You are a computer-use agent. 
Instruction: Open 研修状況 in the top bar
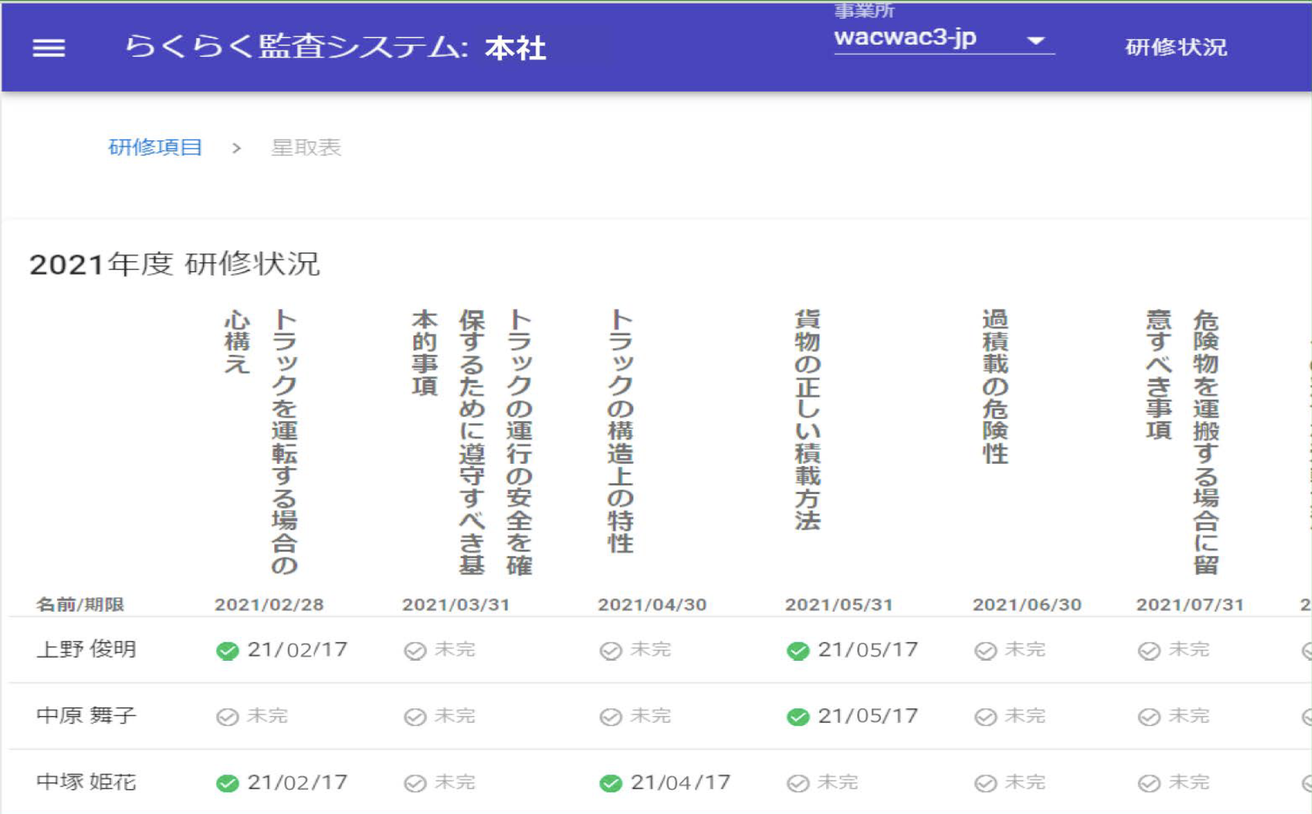click(x=1175, y=48)
